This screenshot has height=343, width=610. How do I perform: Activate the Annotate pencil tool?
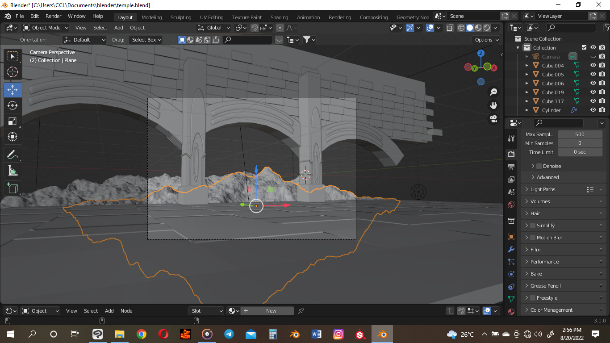pos(13,155)
